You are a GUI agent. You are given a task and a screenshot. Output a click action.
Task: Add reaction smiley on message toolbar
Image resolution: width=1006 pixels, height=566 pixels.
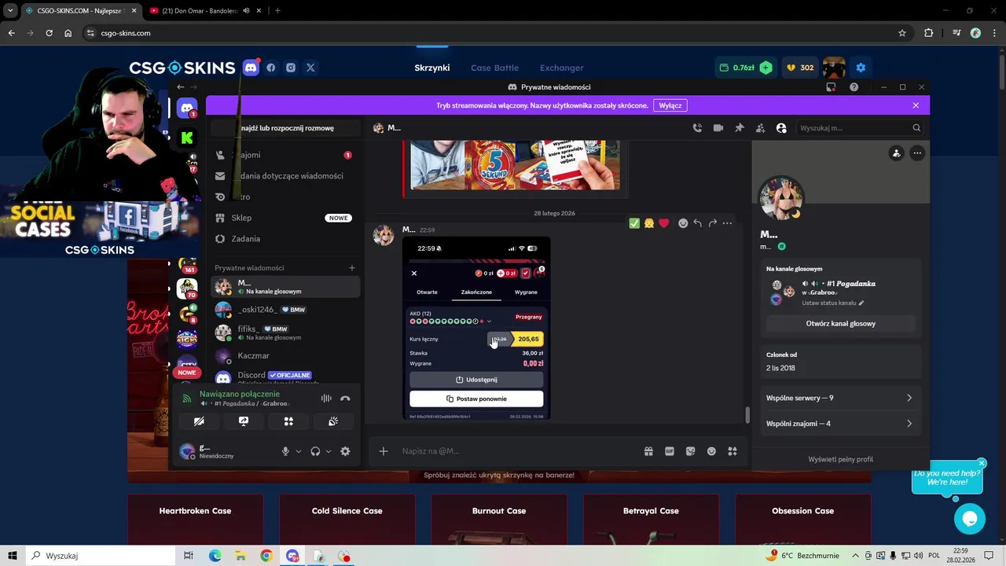pos(683,223)
